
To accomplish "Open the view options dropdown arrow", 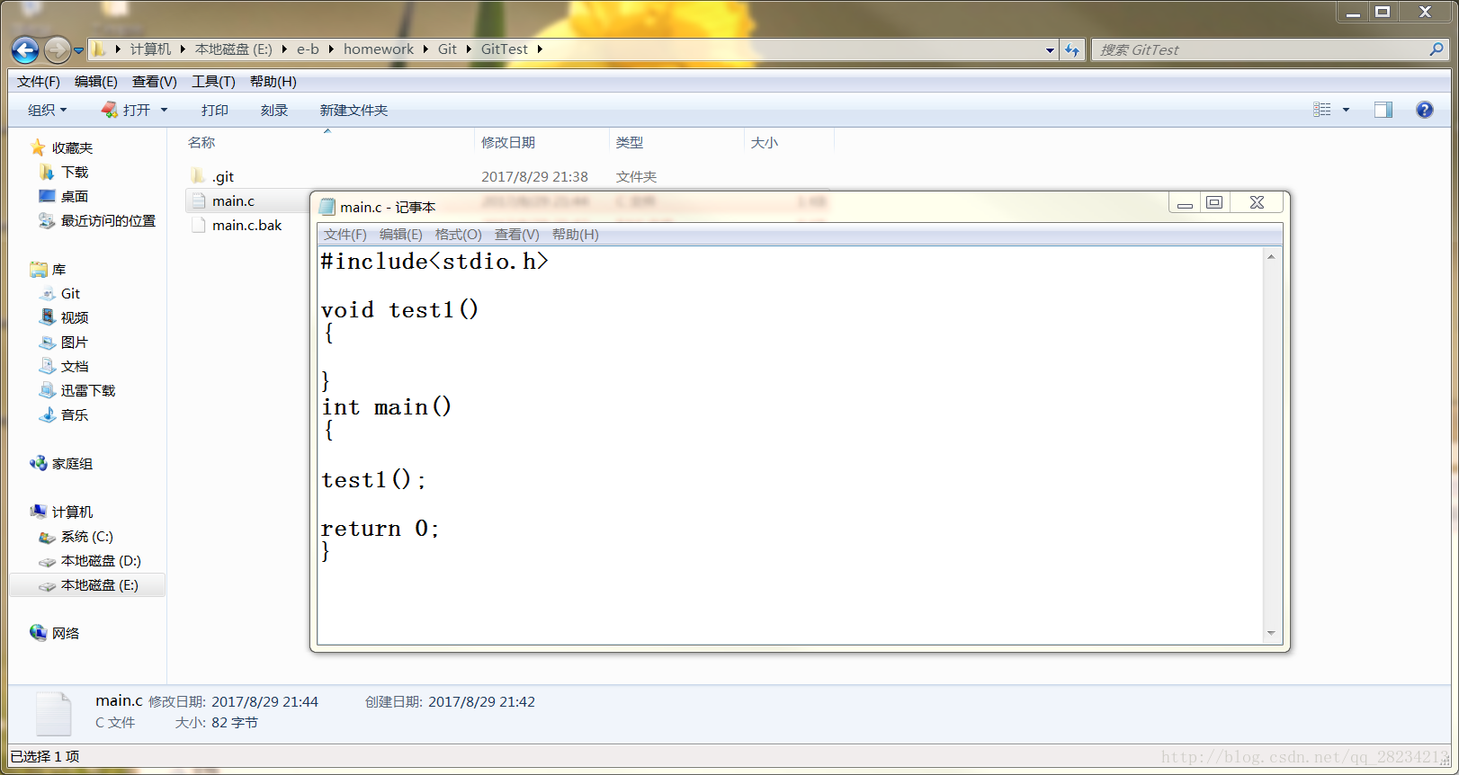I will point(1346,110).
